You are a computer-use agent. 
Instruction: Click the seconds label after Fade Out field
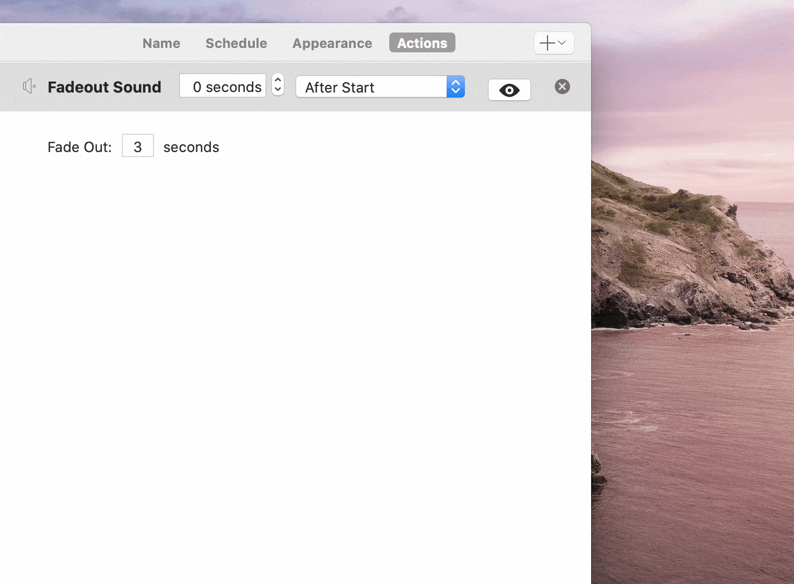[x=191, y=147]
